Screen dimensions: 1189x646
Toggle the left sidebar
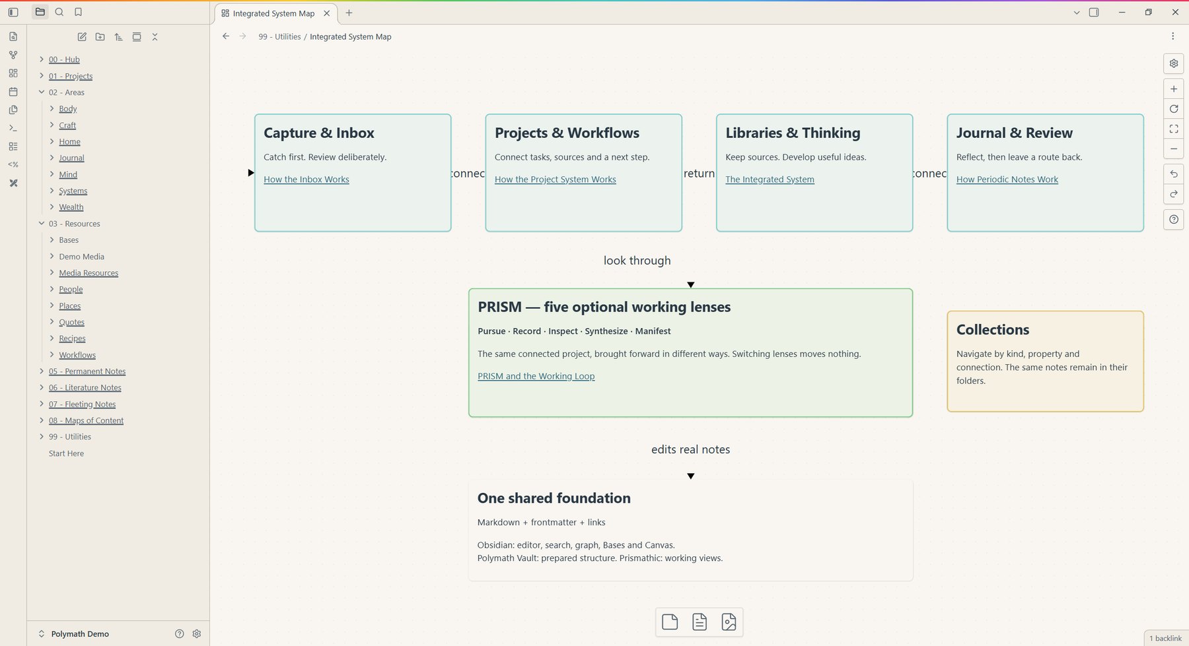click(x=13, y=12)
